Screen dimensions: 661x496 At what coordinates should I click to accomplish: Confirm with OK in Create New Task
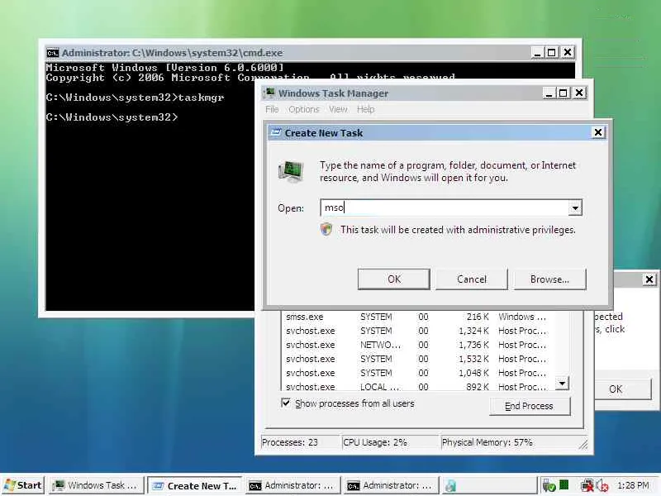tap(394, 279)
